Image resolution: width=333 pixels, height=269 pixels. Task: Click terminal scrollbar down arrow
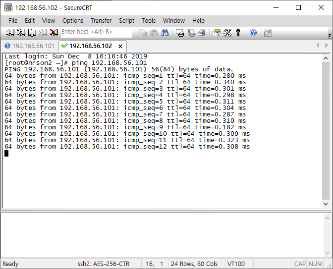point(326,204)
